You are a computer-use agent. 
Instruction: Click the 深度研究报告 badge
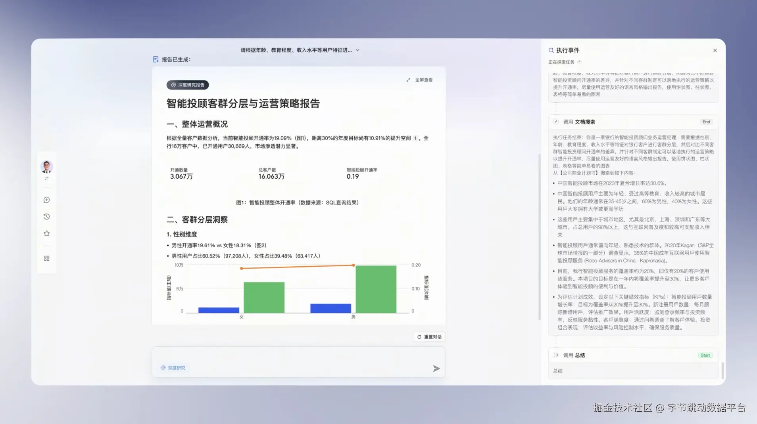pyautogui.click(x=188, y=85)
